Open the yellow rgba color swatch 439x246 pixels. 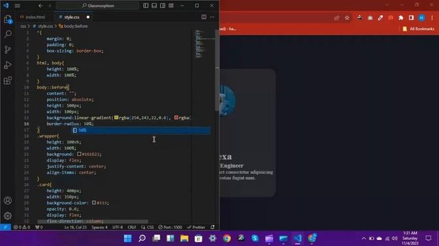point(116,118)
